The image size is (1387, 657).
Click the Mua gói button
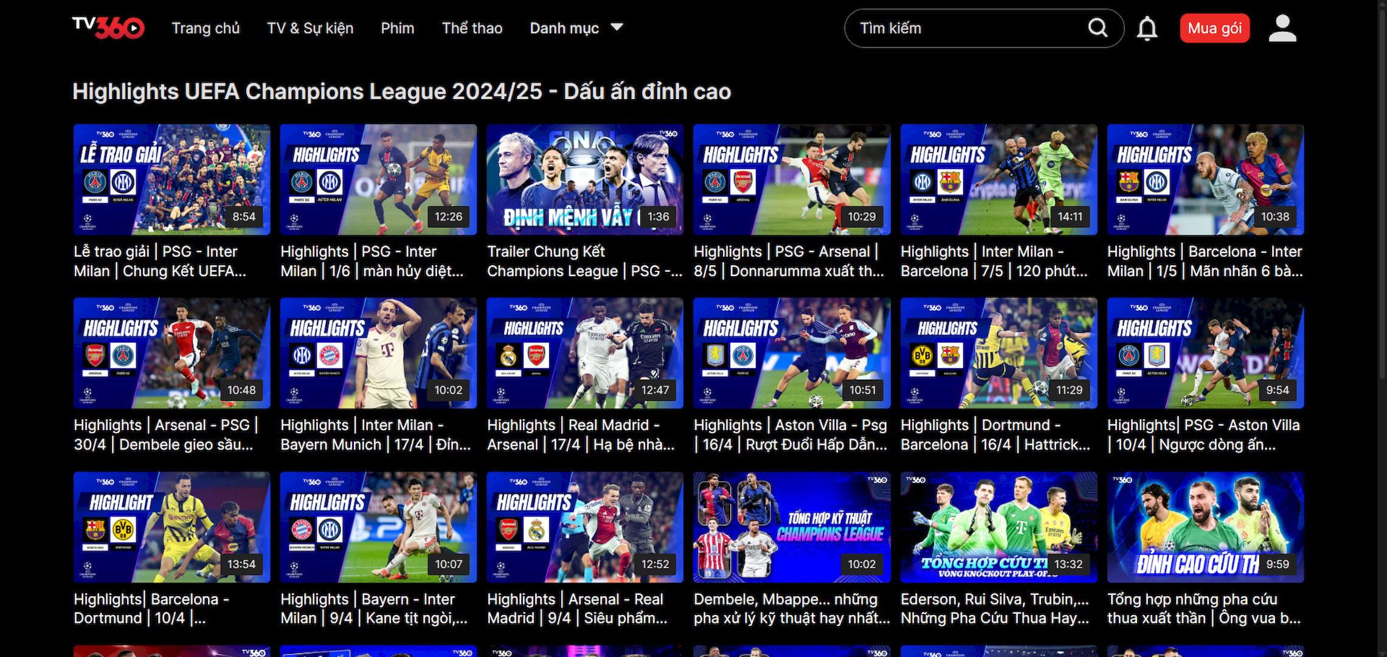pos(1215,28)
